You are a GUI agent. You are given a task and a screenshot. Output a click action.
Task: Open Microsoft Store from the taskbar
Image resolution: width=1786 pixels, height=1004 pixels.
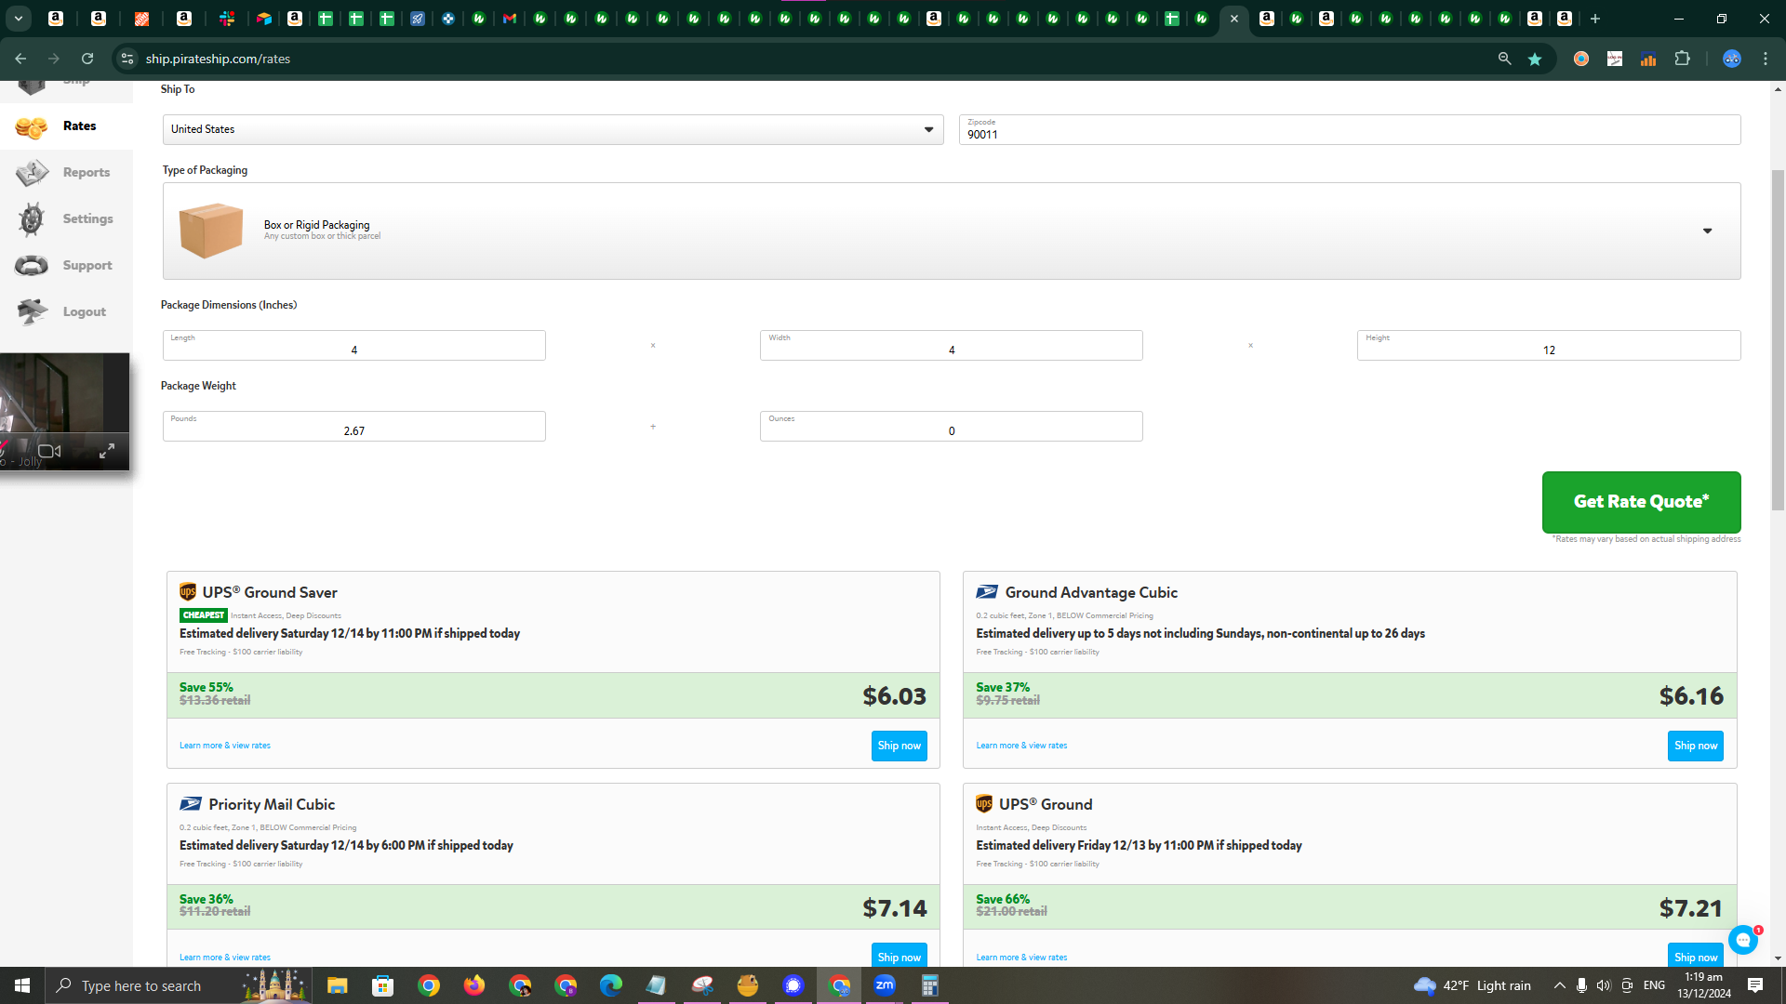coord(383,985)
